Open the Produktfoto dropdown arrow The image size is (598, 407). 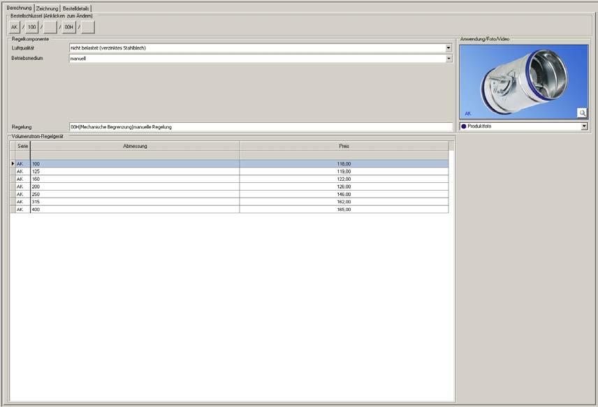coord(584,126)
